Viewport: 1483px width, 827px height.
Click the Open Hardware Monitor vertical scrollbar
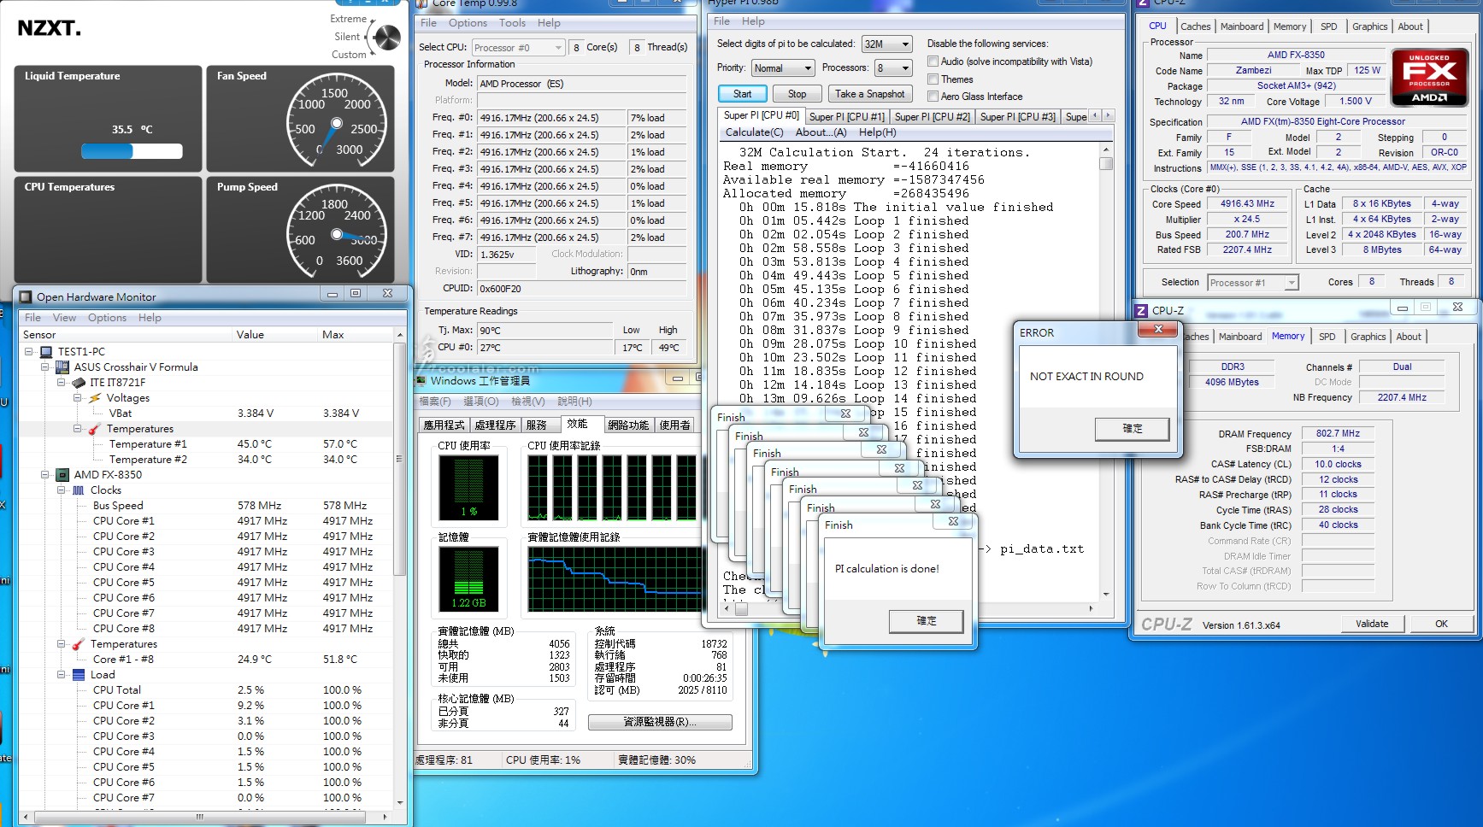[x=398, y=570]
